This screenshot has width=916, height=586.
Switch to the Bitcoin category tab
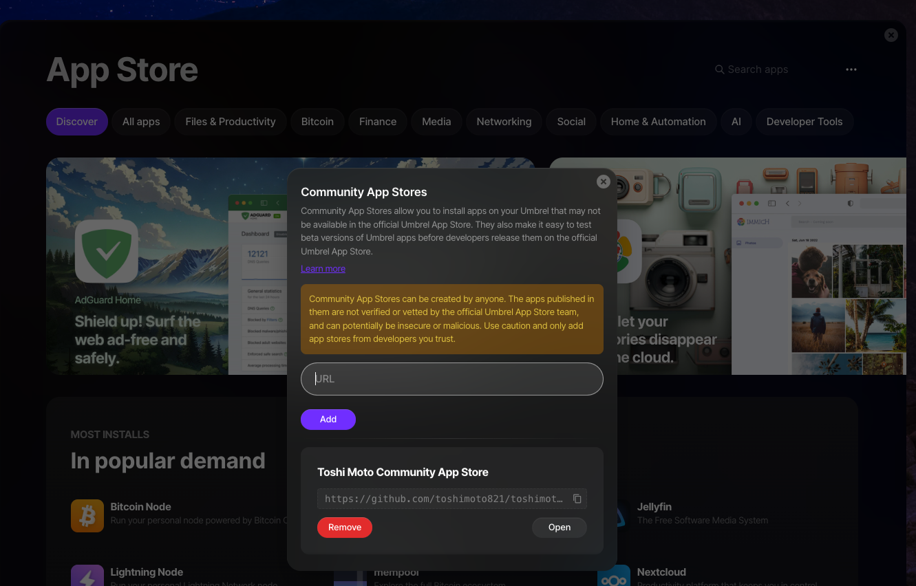tap(317, 121)
